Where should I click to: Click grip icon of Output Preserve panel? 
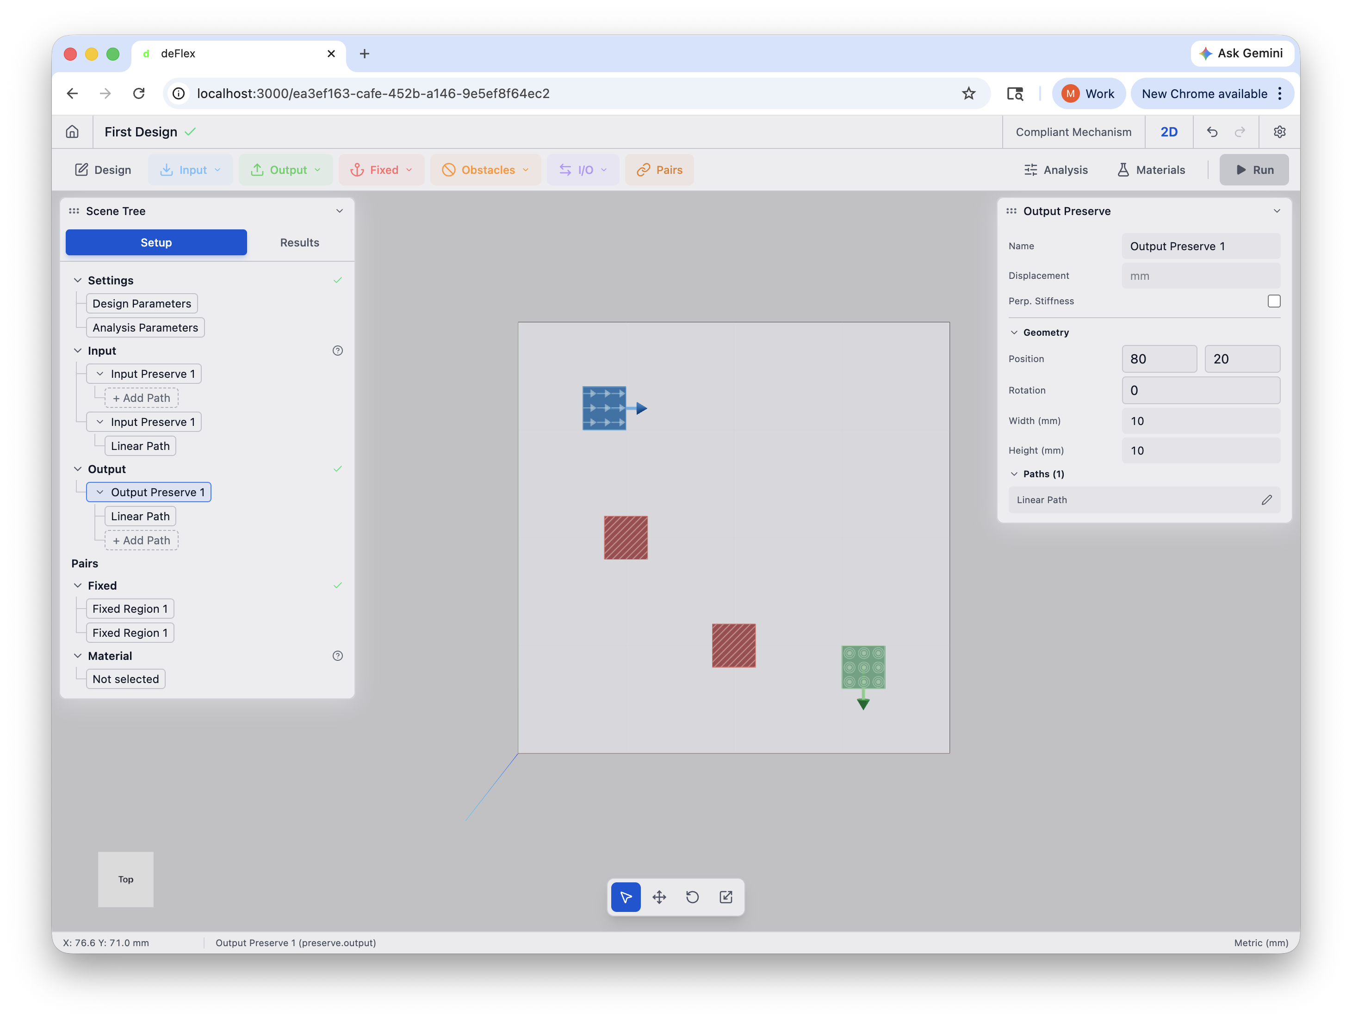click(1011, 211)
